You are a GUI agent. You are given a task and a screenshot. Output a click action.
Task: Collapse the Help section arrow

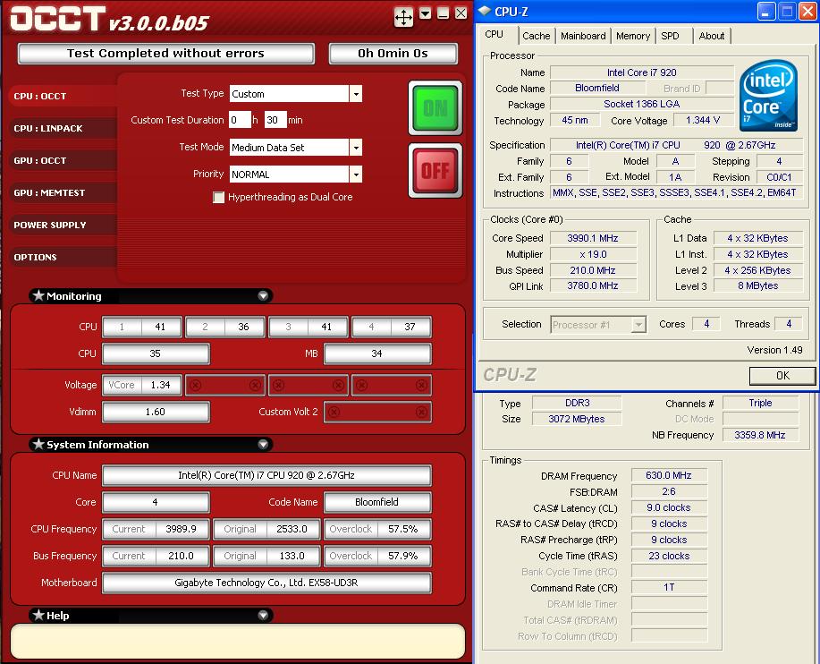pos(263,616)
